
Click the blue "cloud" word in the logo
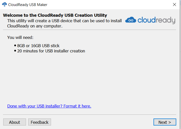146,20
